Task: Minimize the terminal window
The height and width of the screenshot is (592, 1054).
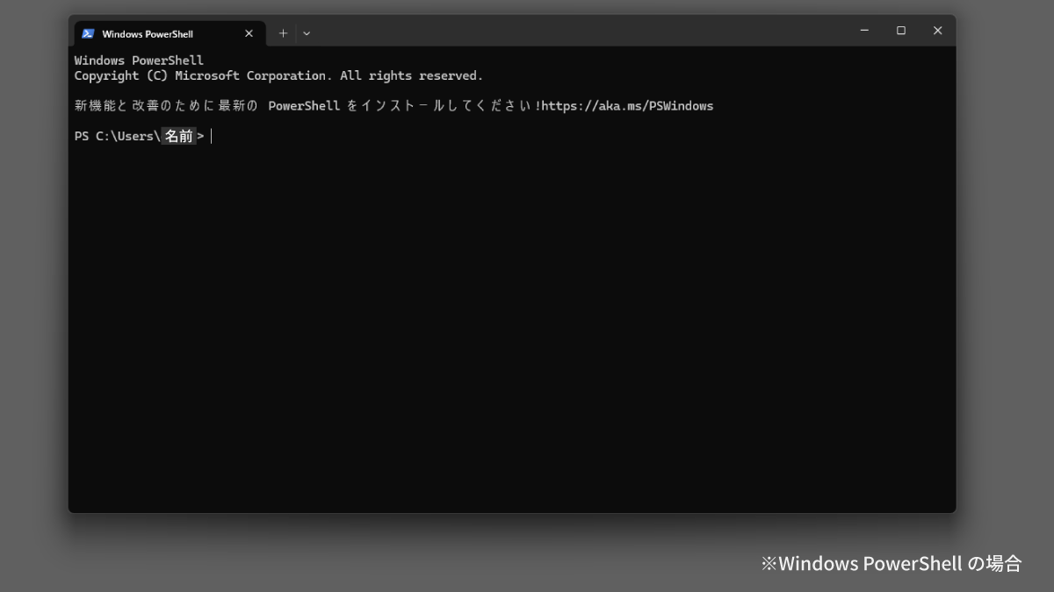Action: 864,31
